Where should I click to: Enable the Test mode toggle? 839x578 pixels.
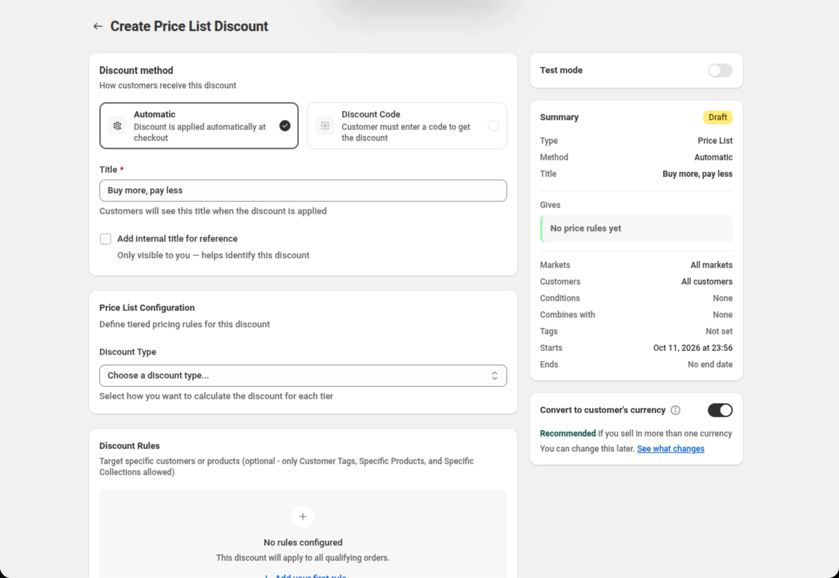(x=720, y=70)
